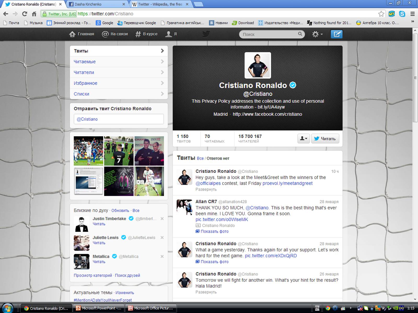418x313 pixels.
Task: Open new tab button
Action: 199,4
